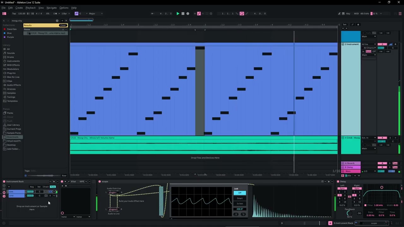Toggle Vital device activator

coord(62,182)
